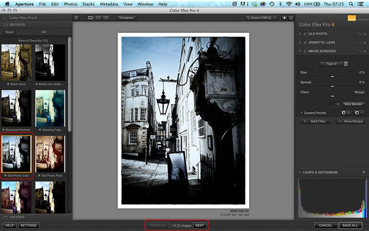
Task: Disable the Vignette: Lens filter checkbox
Action: pos(305,42)
